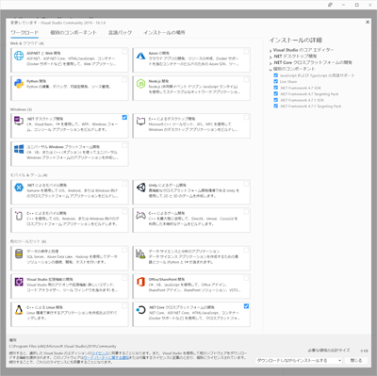Click the .NET Core クロスプラットフォームの開発 icon
The width and height of the screenshot is (377, 376).
pyautogui.click(x=140, y=310)
